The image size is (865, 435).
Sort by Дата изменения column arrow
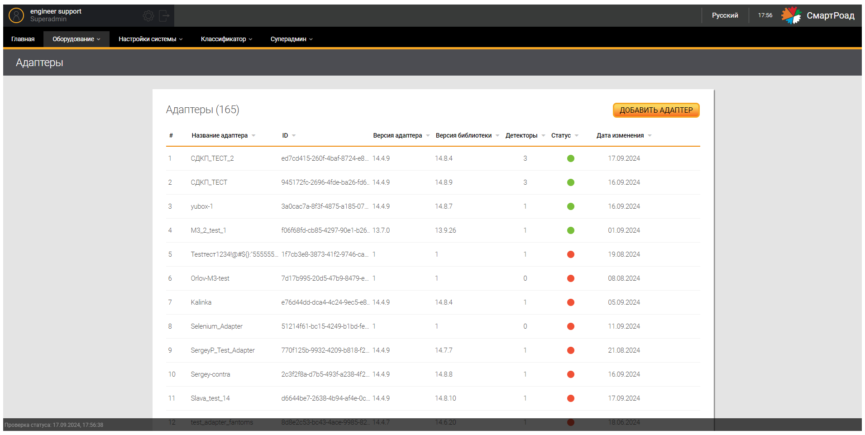click(650, 136)
